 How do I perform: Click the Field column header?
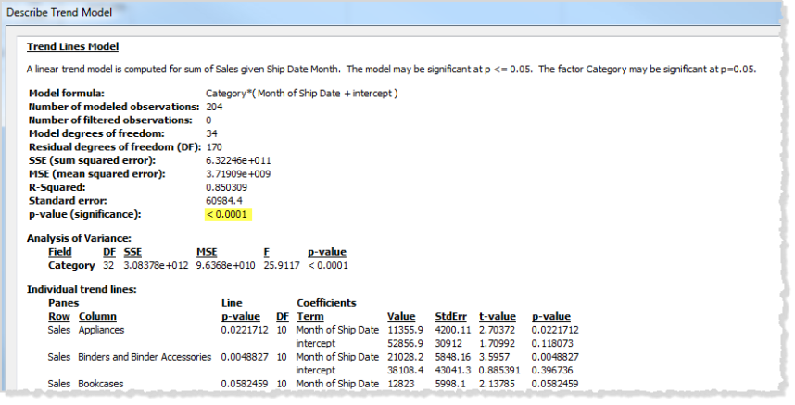coord(60,252)
